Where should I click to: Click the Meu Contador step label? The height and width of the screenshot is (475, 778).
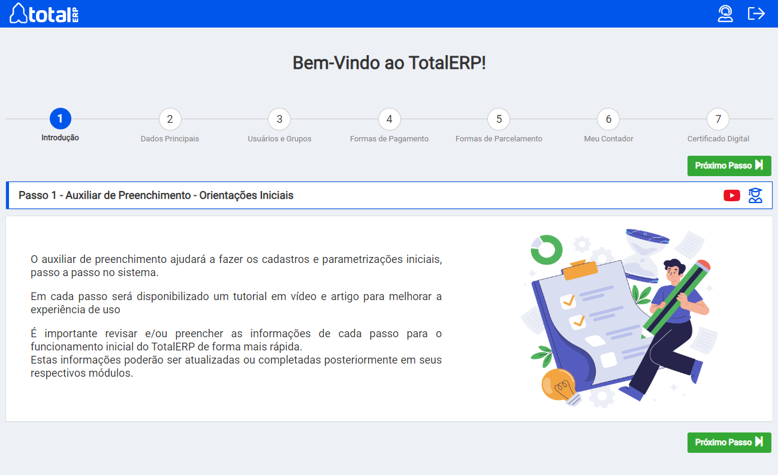coord(608,139)
